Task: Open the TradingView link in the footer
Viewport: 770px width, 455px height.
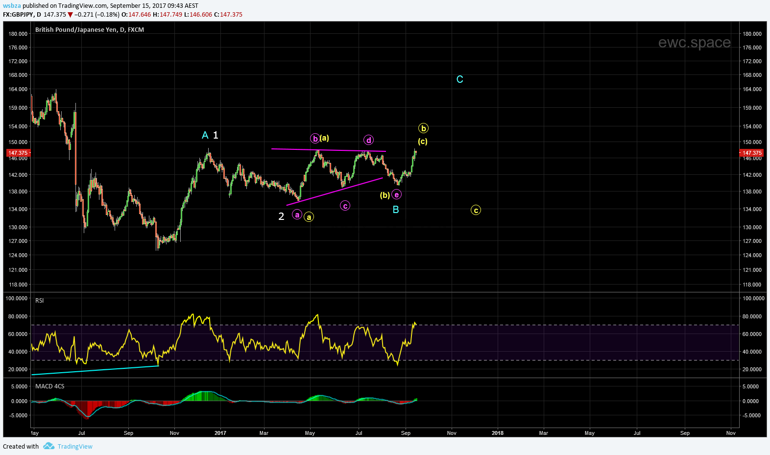Action: (75, 446)
